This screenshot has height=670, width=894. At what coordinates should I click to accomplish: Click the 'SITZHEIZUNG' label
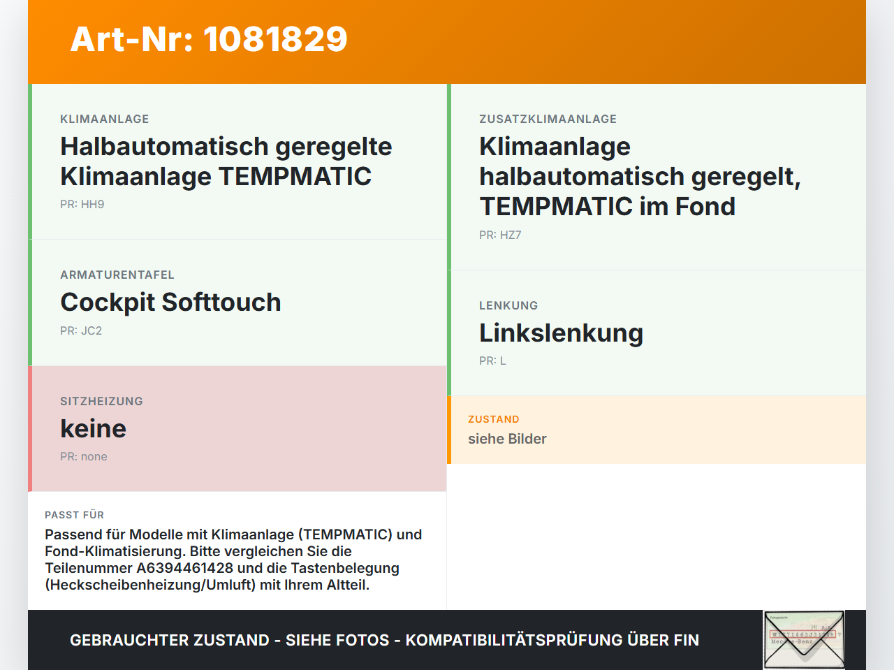(x=101, y=402)
